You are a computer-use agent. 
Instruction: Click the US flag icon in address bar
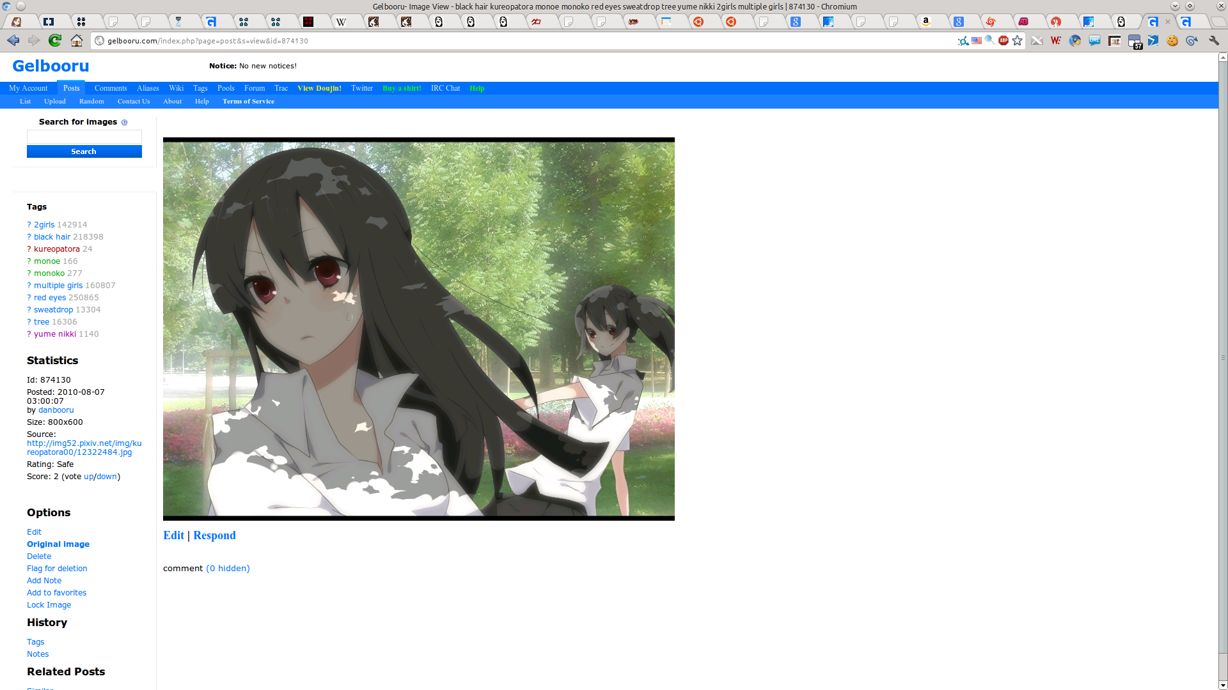click(x=977, y=40)
